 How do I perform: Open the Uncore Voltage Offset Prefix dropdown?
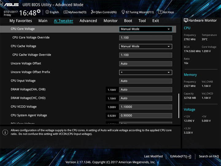[x=145, y=72]
